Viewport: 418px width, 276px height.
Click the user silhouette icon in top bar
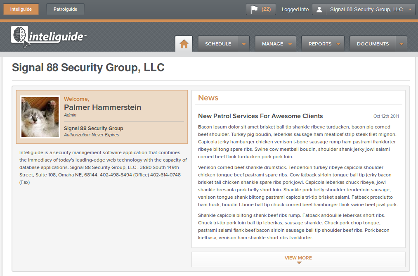coord(319,10)
